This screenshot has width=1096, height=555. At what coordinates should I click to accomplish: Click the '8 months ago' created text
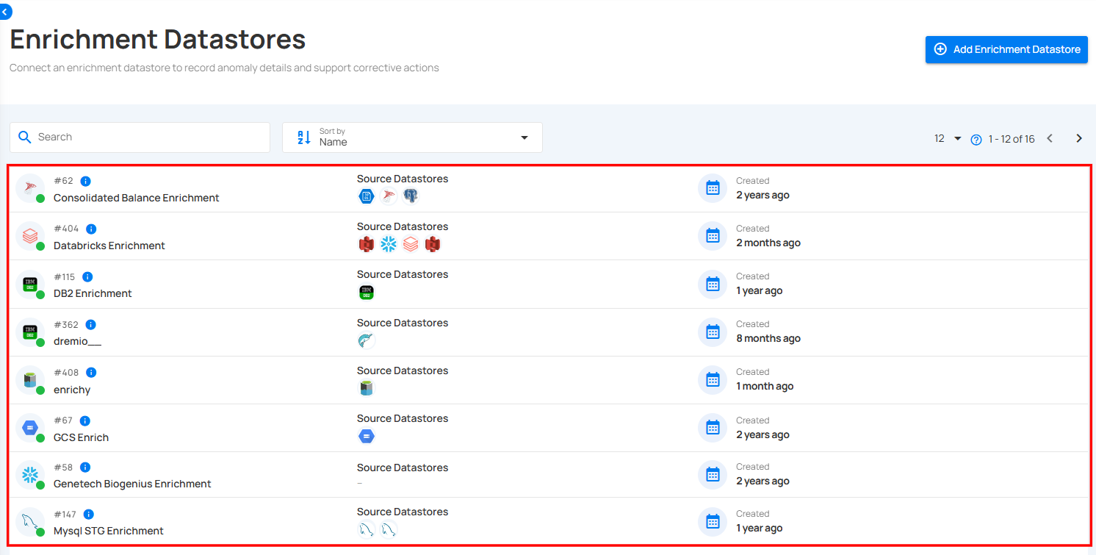[x=768, y=338]
